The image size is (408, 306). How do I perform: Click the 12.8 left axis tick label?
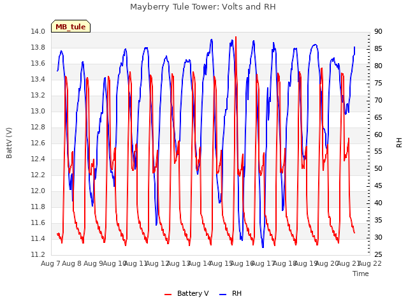[x=38, y=127]
